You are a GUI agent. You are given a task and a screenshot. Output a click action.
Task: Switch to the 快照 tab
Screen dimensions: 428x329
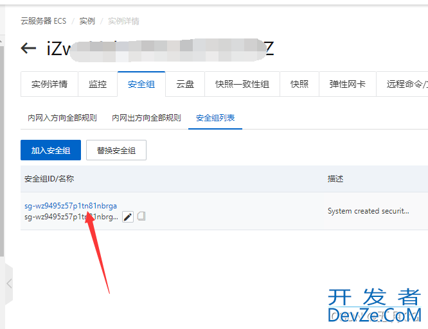coord(299,84)
